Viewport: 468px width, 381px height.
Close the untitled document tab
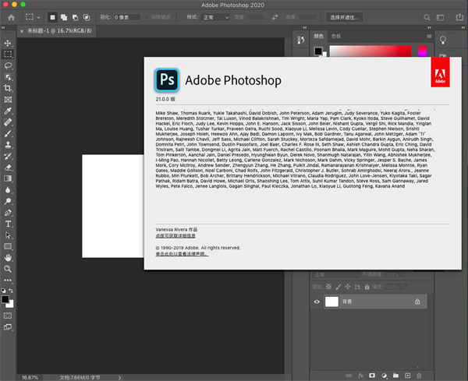[x=22, y=30]
